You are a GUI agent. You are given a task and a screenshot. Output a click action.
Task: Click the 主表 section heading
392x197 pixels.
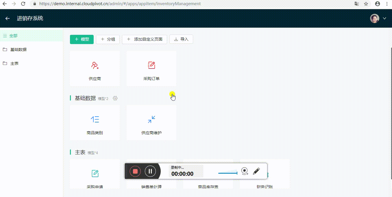(80, 152)
